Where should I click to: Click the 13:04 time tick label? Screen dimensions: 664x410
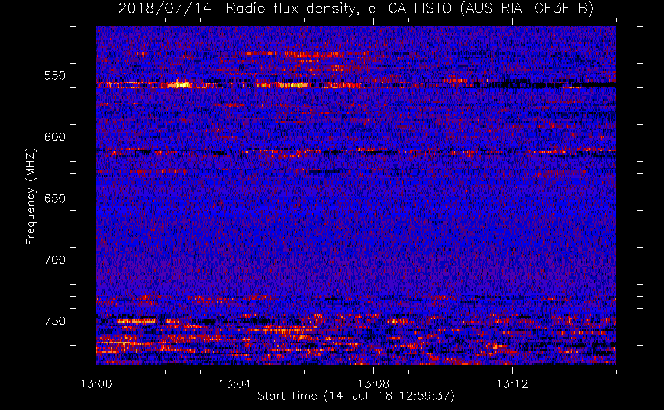click(235, 384)
